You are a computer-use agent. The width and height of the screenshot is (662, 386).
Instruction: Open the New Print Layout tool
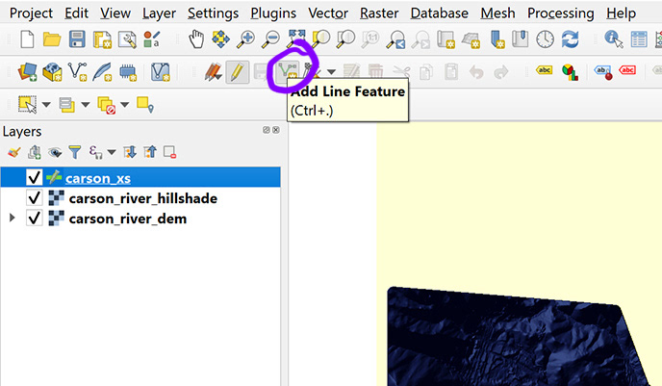[102, 39]
